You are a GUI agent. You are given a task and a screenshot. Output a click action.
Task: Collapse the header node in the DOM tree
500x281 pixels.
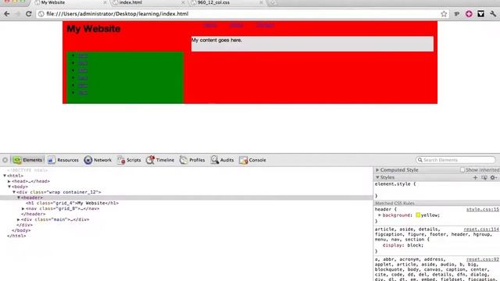(19, 197)
